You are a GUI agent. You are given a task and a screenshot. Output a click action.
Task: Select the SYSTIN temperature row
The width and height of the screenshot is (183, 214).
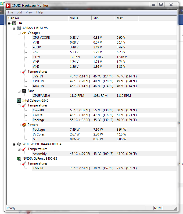tap(104, 76)
